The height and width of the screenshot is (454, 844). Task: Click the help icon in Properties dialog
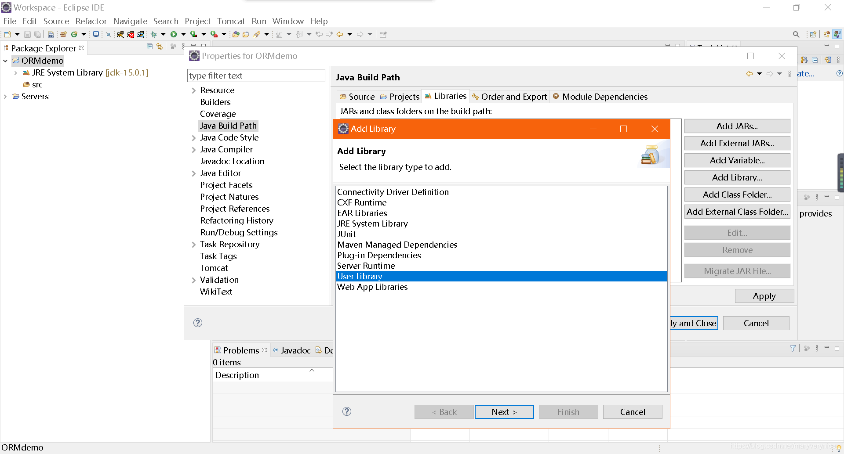(198, 323)
